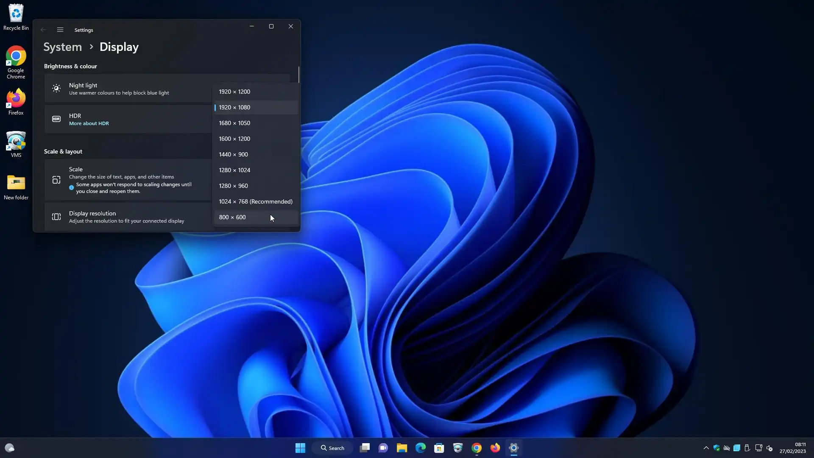Open the VMS desktop shortcut
This screenshot has height=458, width=814.
point(16,144)
